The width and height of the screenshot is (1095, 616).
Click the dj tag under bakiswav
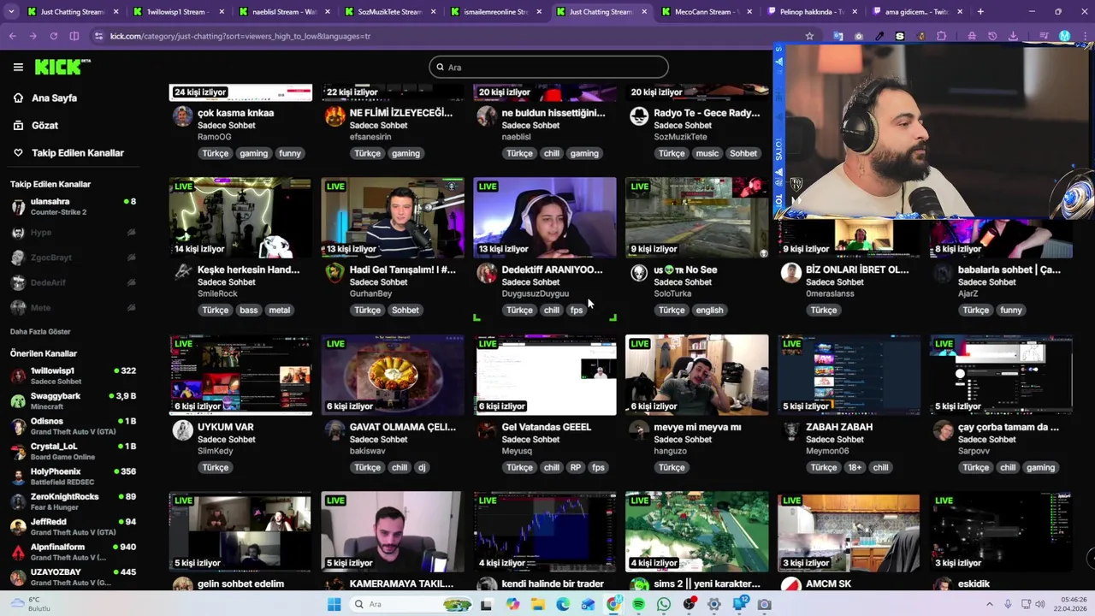pyautogui.click(x=422, y=467)
